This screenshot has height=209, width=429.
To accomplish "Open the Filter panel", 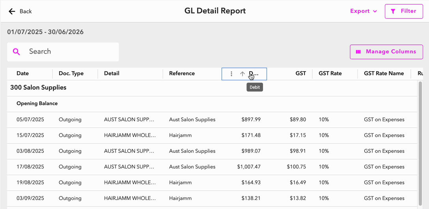I will (404, 11).
